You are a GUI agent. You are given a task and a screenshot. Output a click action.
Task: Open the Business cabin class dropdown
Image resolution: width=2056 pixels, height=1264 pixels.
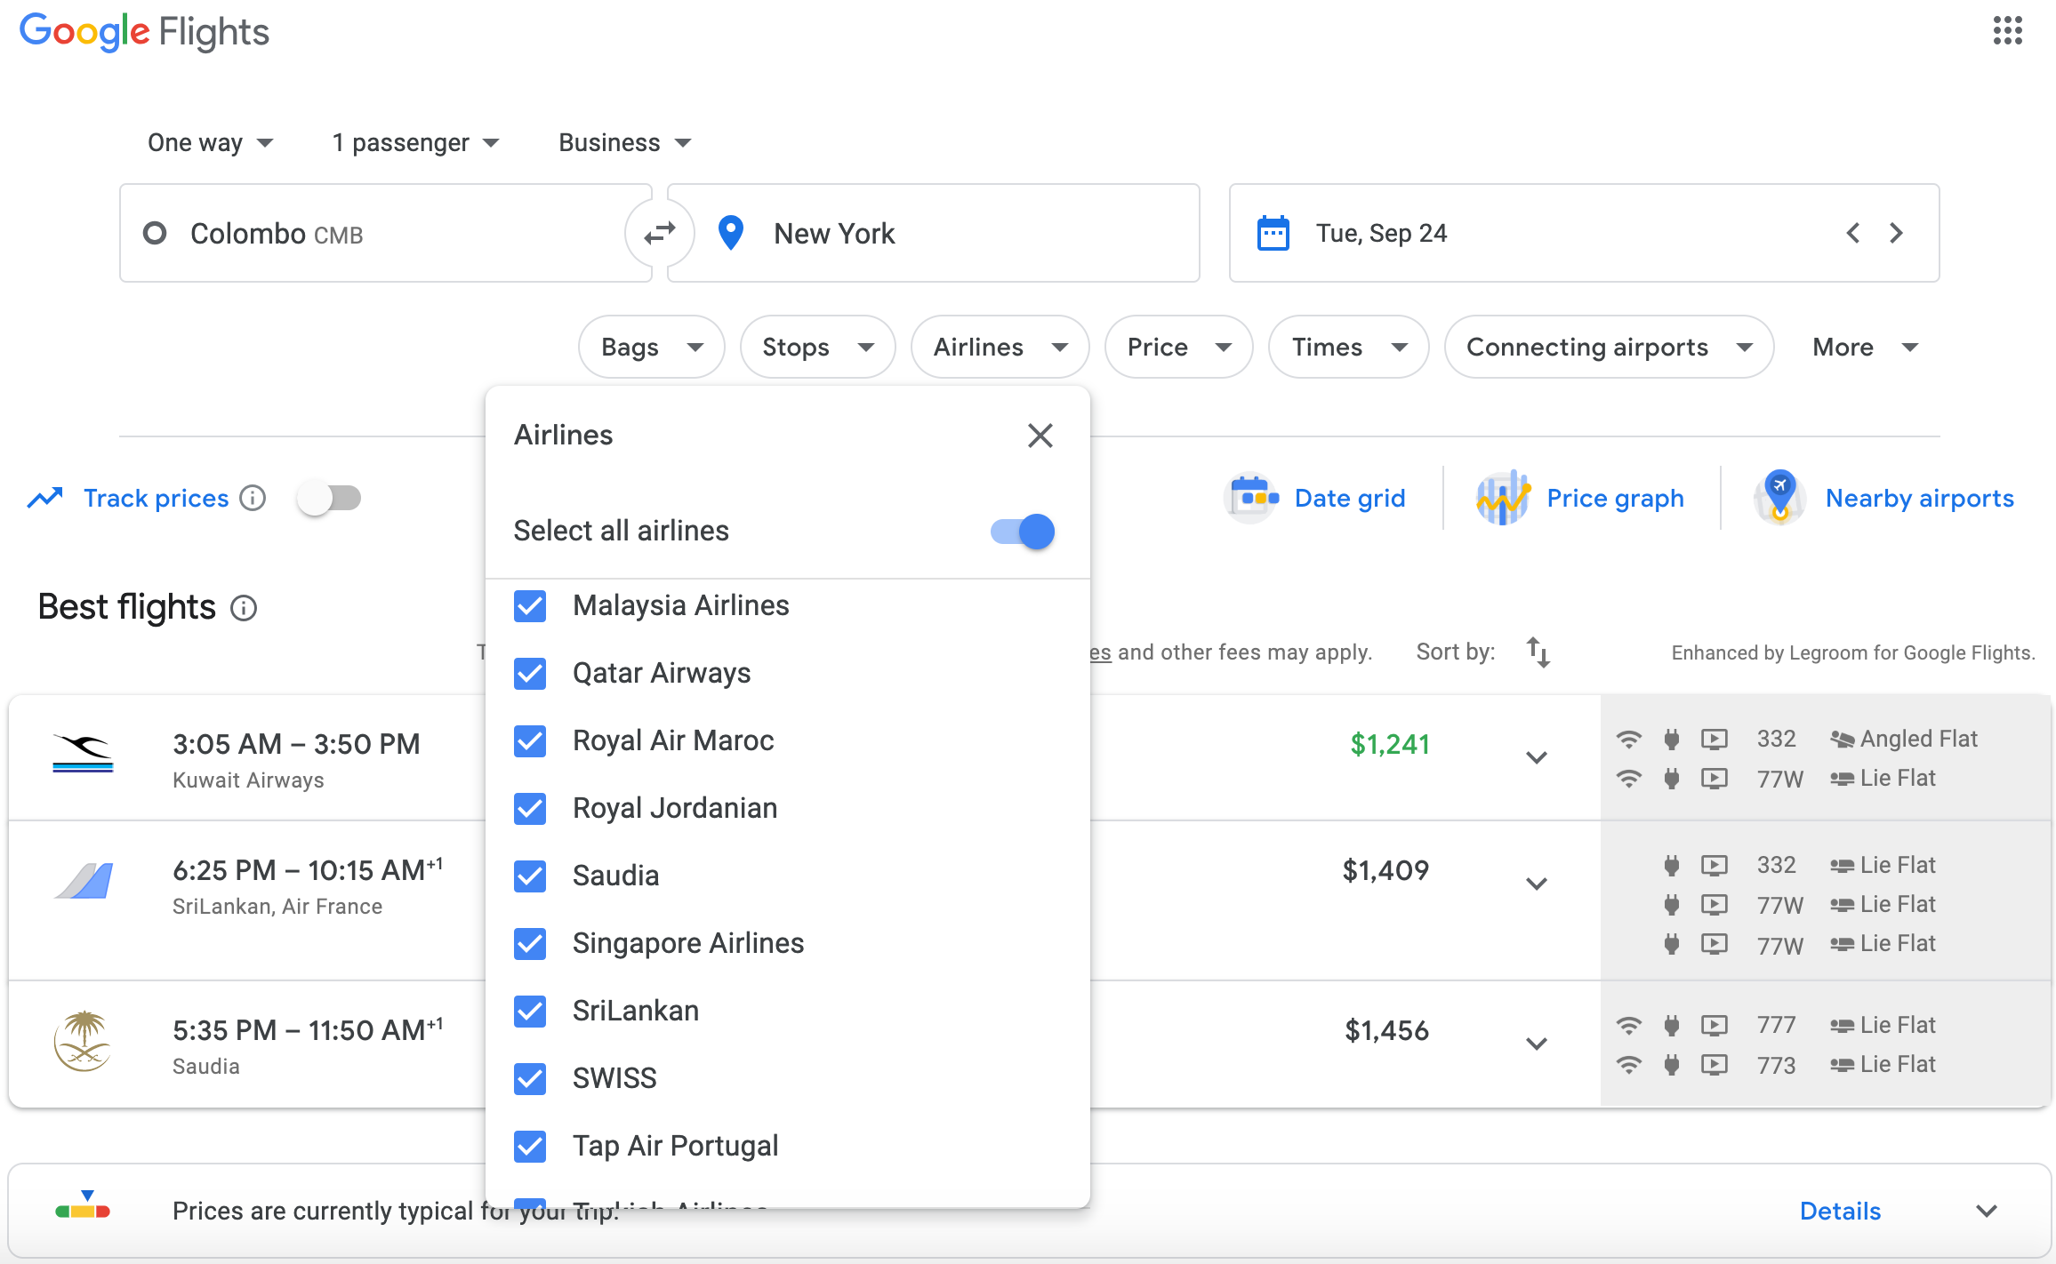(x=624, y=143)
